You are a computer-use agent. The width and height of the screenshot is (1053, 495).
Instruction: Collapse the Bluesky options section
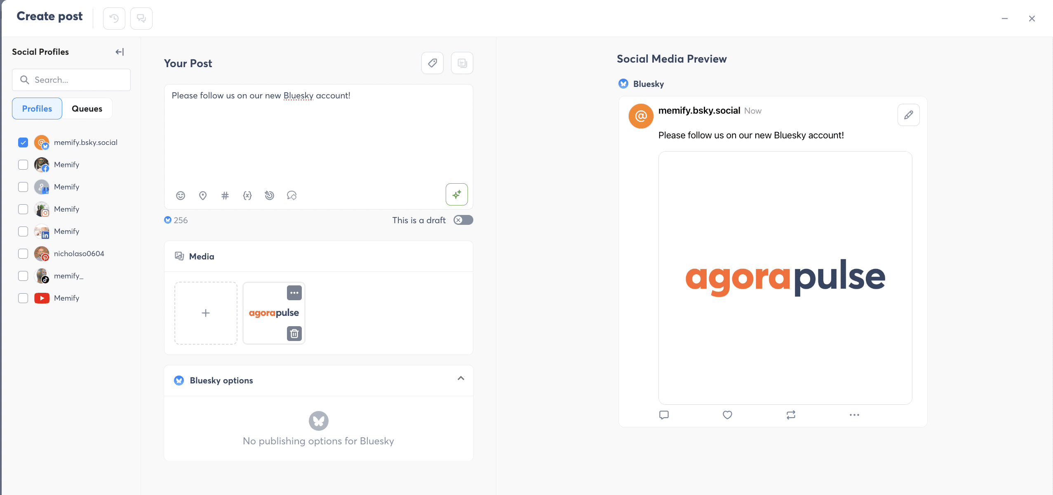(x=461, y=378)
